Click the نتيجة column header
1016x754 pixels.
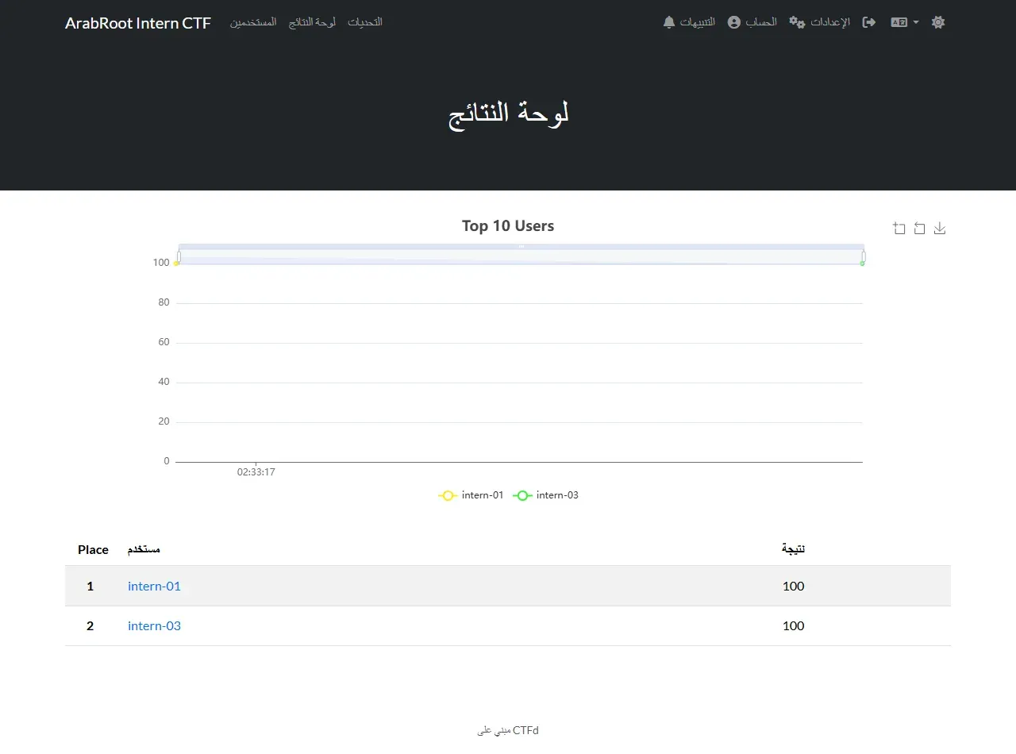(x=793, y=549)
